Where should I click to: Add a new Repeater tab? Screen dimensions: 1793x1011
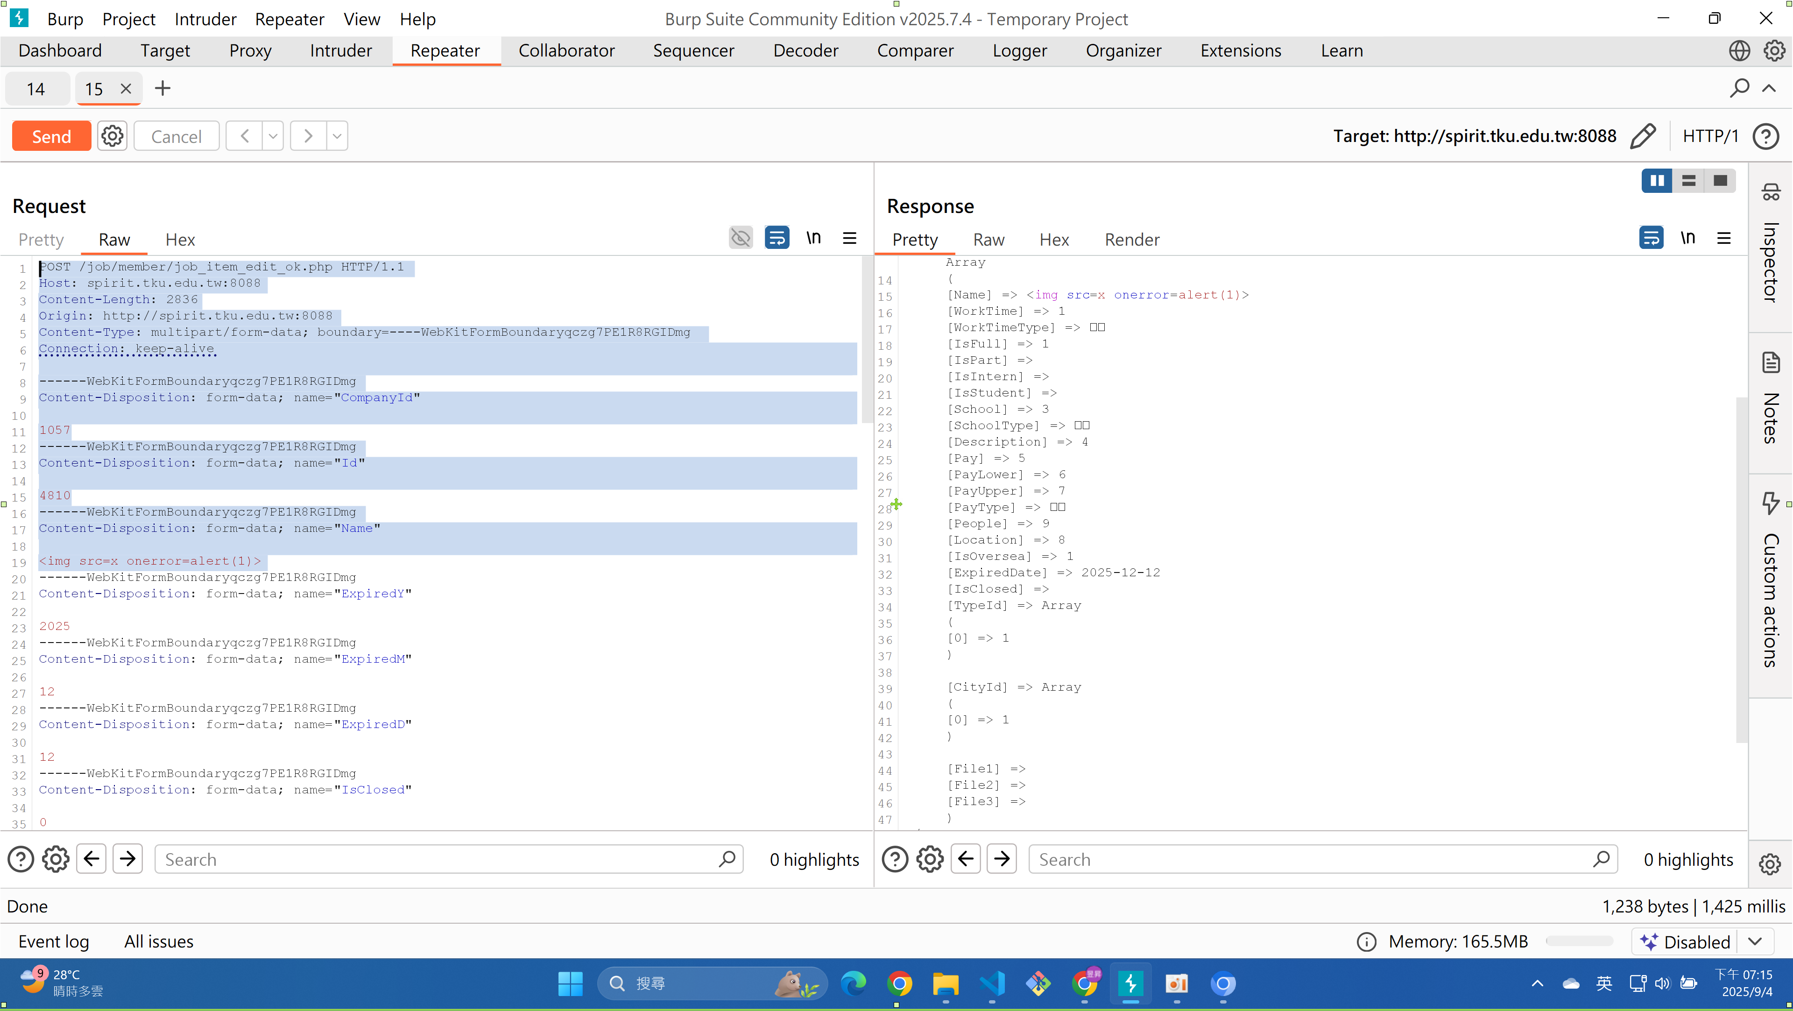click(162, 88)
